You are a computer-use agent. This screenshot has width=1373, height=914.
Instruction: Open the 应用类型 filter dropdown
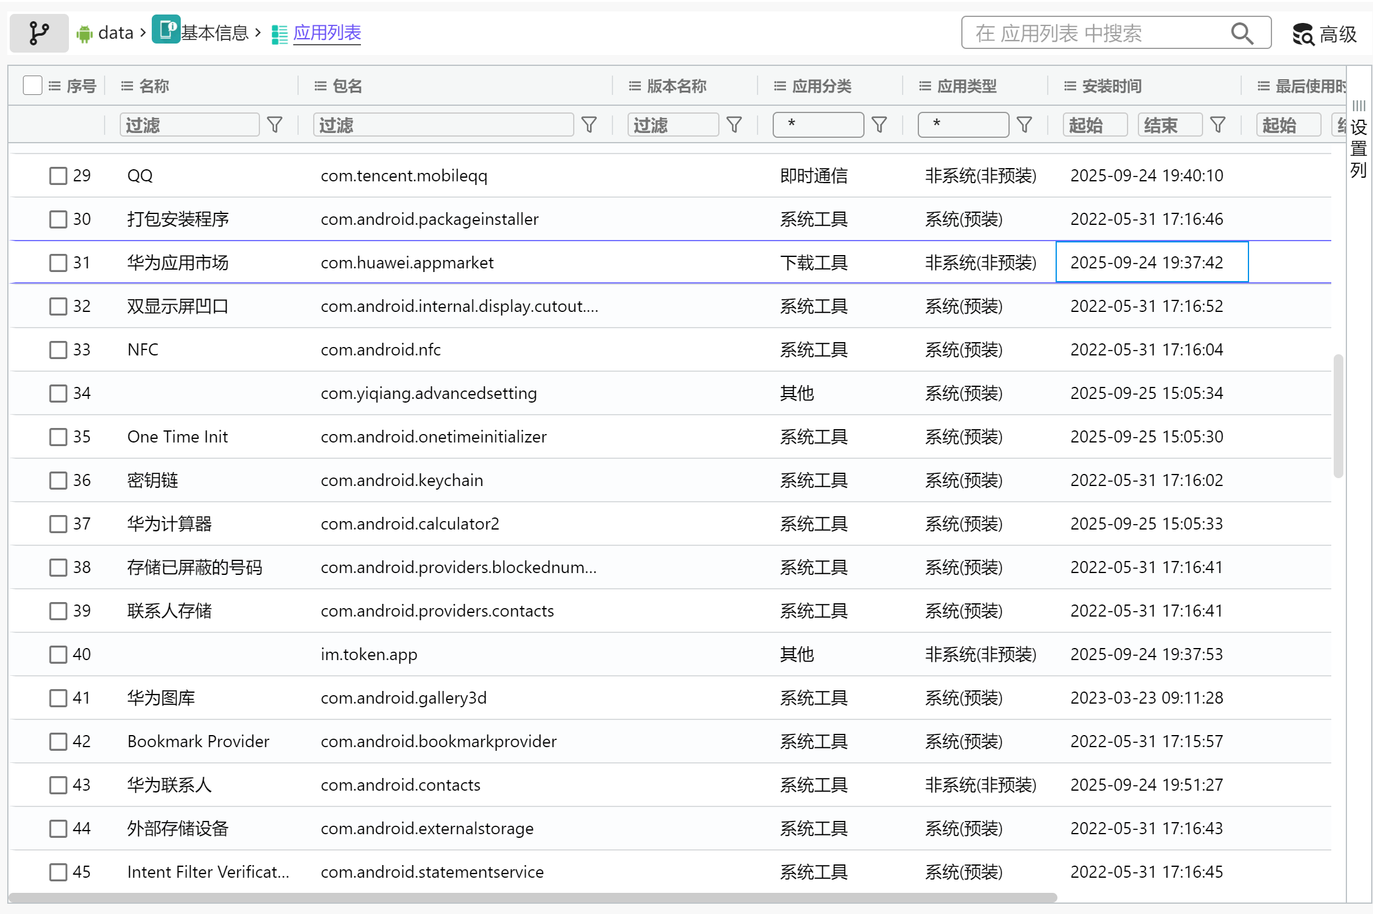[x=963, y=125]
